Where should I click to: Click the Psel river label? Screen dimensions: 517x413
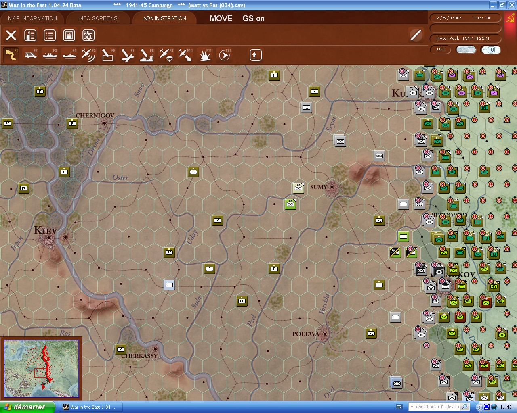(252, 321)
